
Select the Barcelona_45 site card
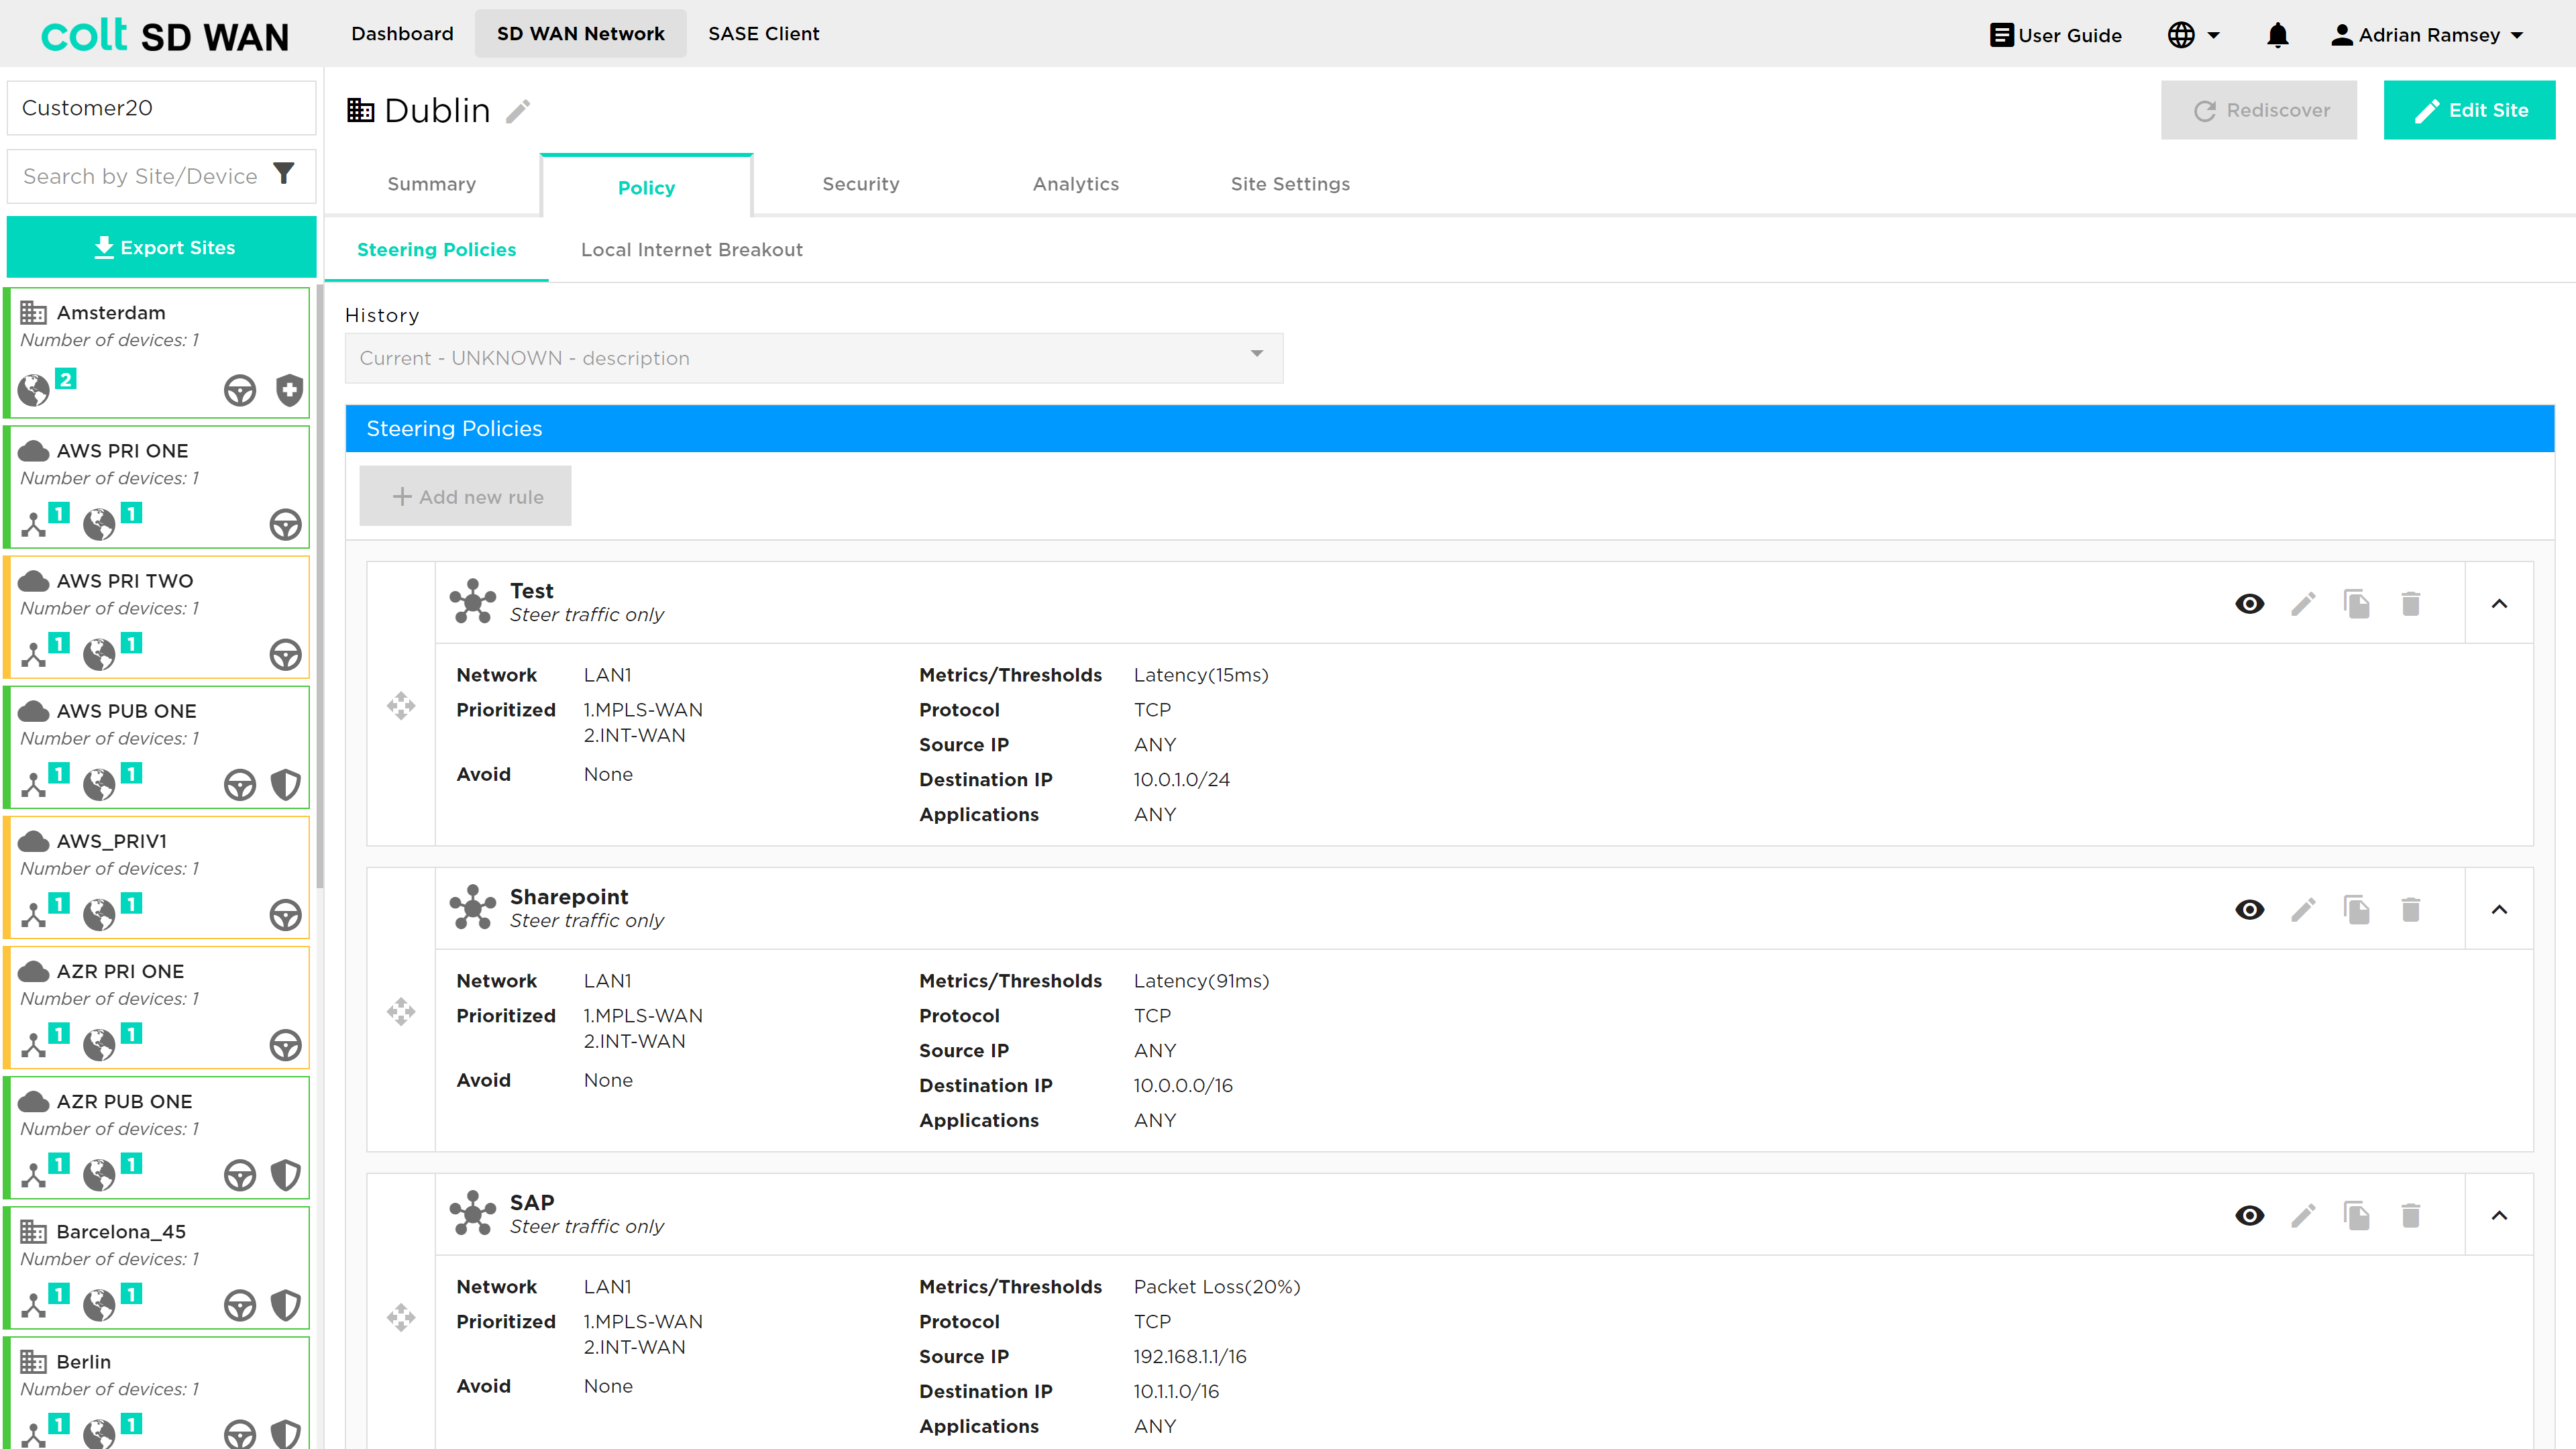click(x=158, y=1267)
